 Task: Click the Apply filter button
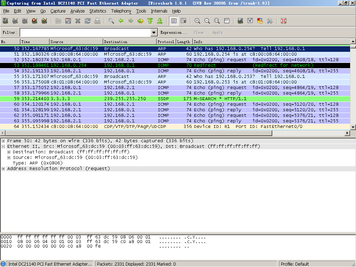point(218,32)
